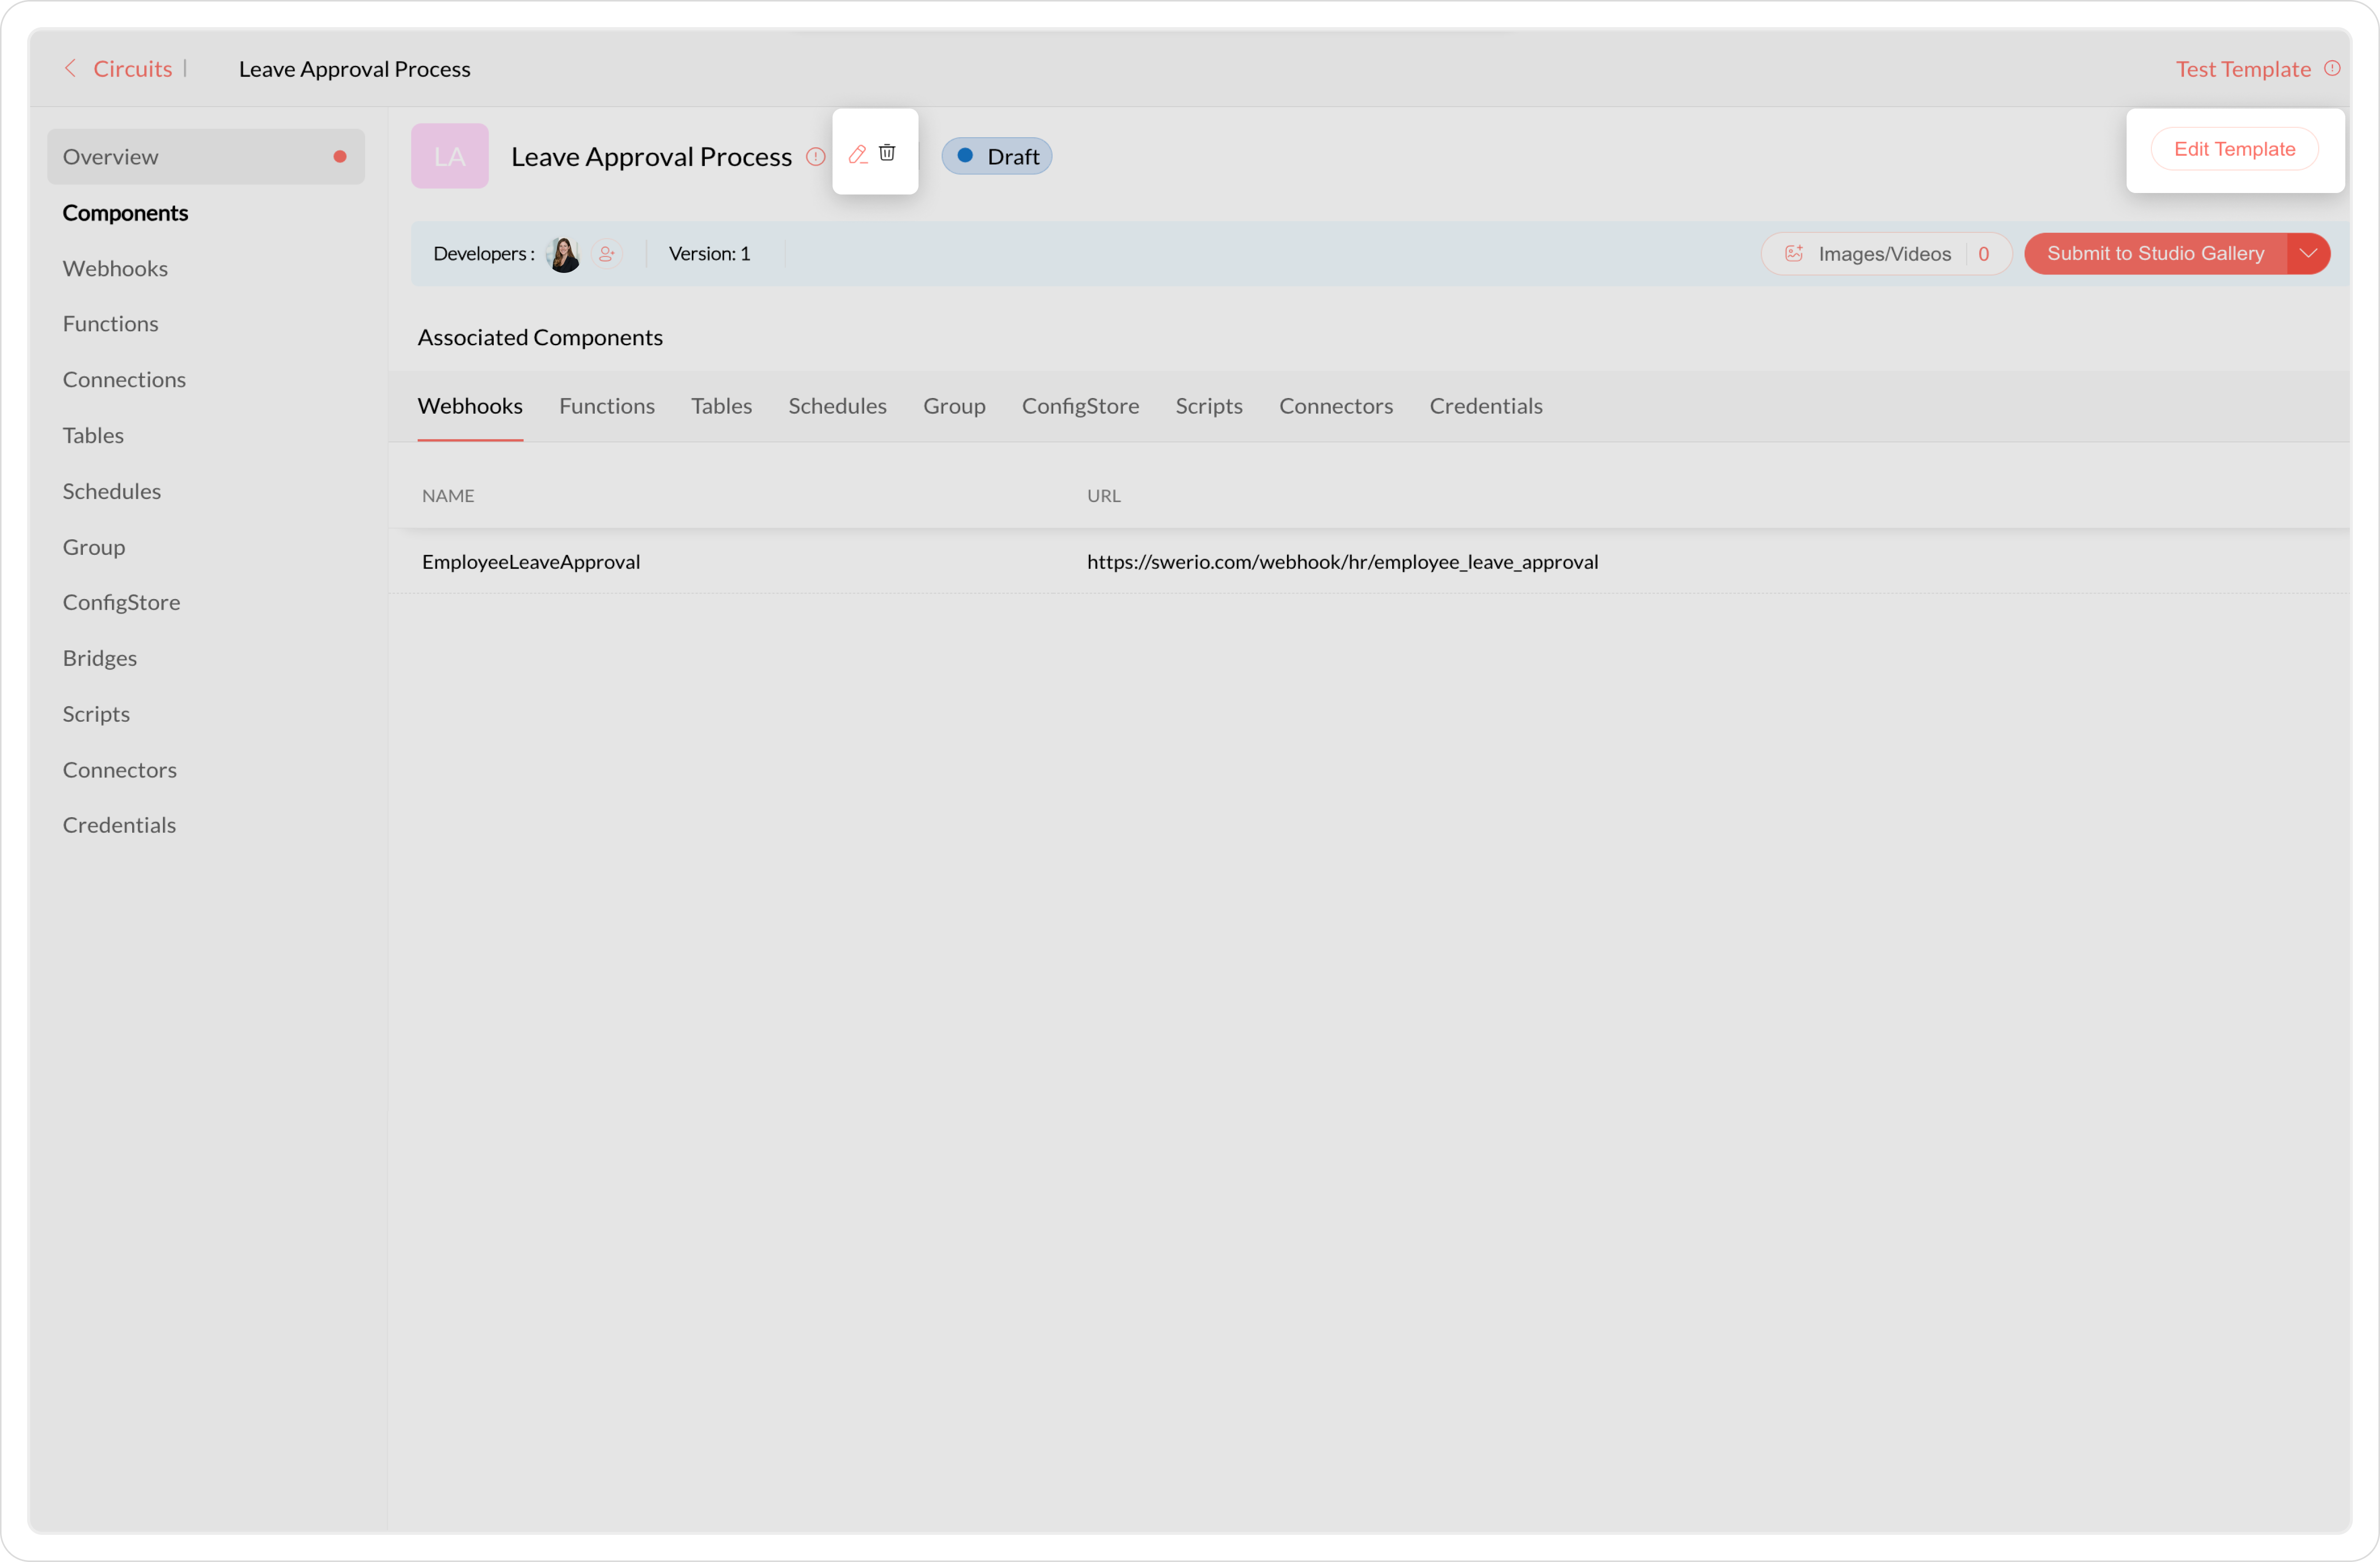
Task: Expand the Submit to Studio Gallery dropdown arrow
Action: (x=2308, y=254)
